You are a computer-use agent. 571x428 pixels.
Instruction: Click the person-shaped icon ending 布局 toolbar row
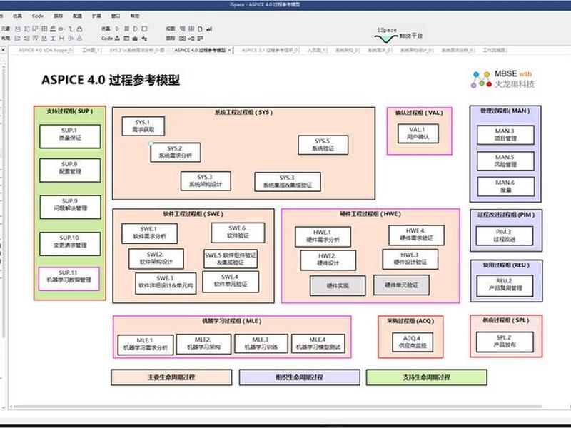[79, 39]
